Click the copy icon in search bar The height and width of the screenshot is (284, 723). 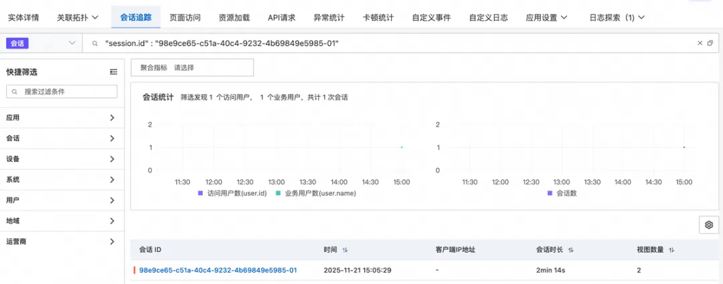pyautogui.click(x=710, y=43)
